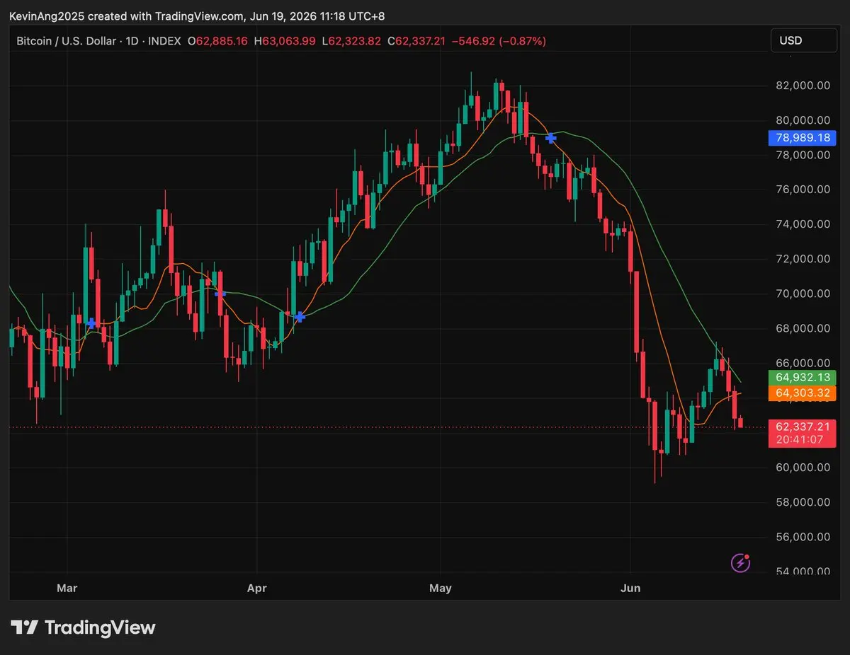850x655 pixels.
Task: Click the 60,000.00 price axis label
Action: click(803, 468)
